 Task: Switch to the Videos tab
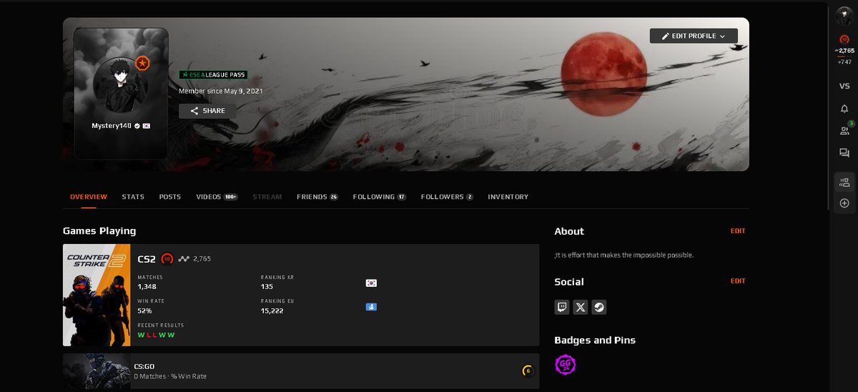(217, 197)
